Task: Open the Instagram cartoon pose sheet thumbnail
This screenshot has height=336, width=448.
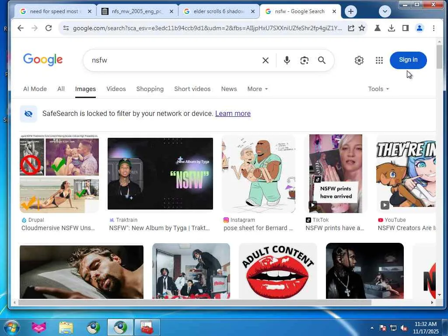Action: coord(259,174)
